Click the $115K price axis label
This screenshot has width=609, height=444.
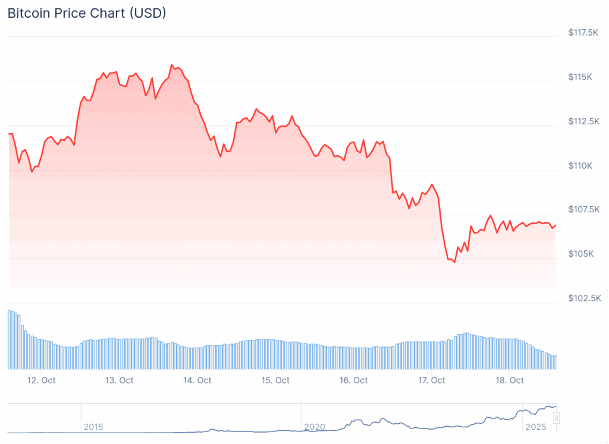580,77
